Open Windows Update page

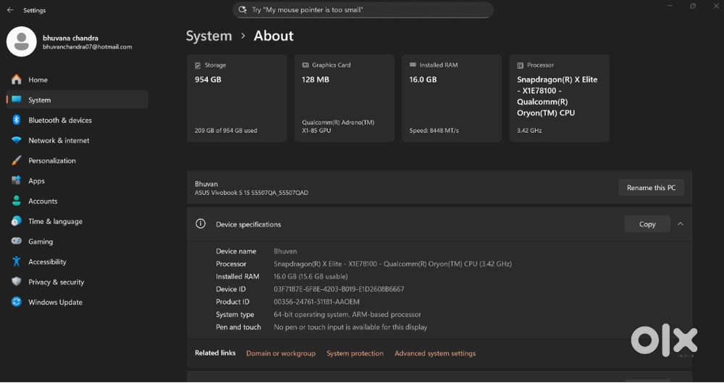(x=55, y=303)
